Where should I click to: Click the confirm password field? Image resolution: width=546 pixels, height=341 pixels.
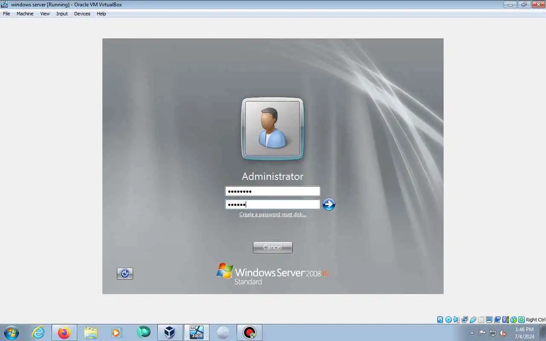273,204
